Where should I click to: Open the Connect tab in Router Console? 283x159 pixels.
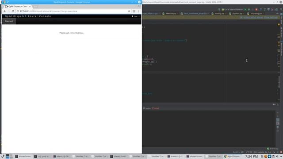coord(9,21)
